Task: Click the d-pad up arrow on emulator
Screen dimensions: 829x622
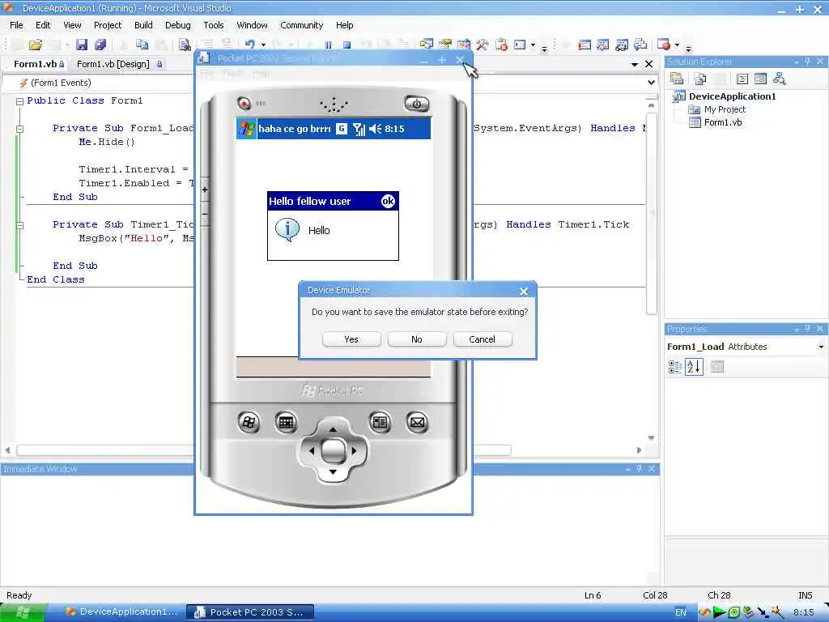Action: pos(333,429)
